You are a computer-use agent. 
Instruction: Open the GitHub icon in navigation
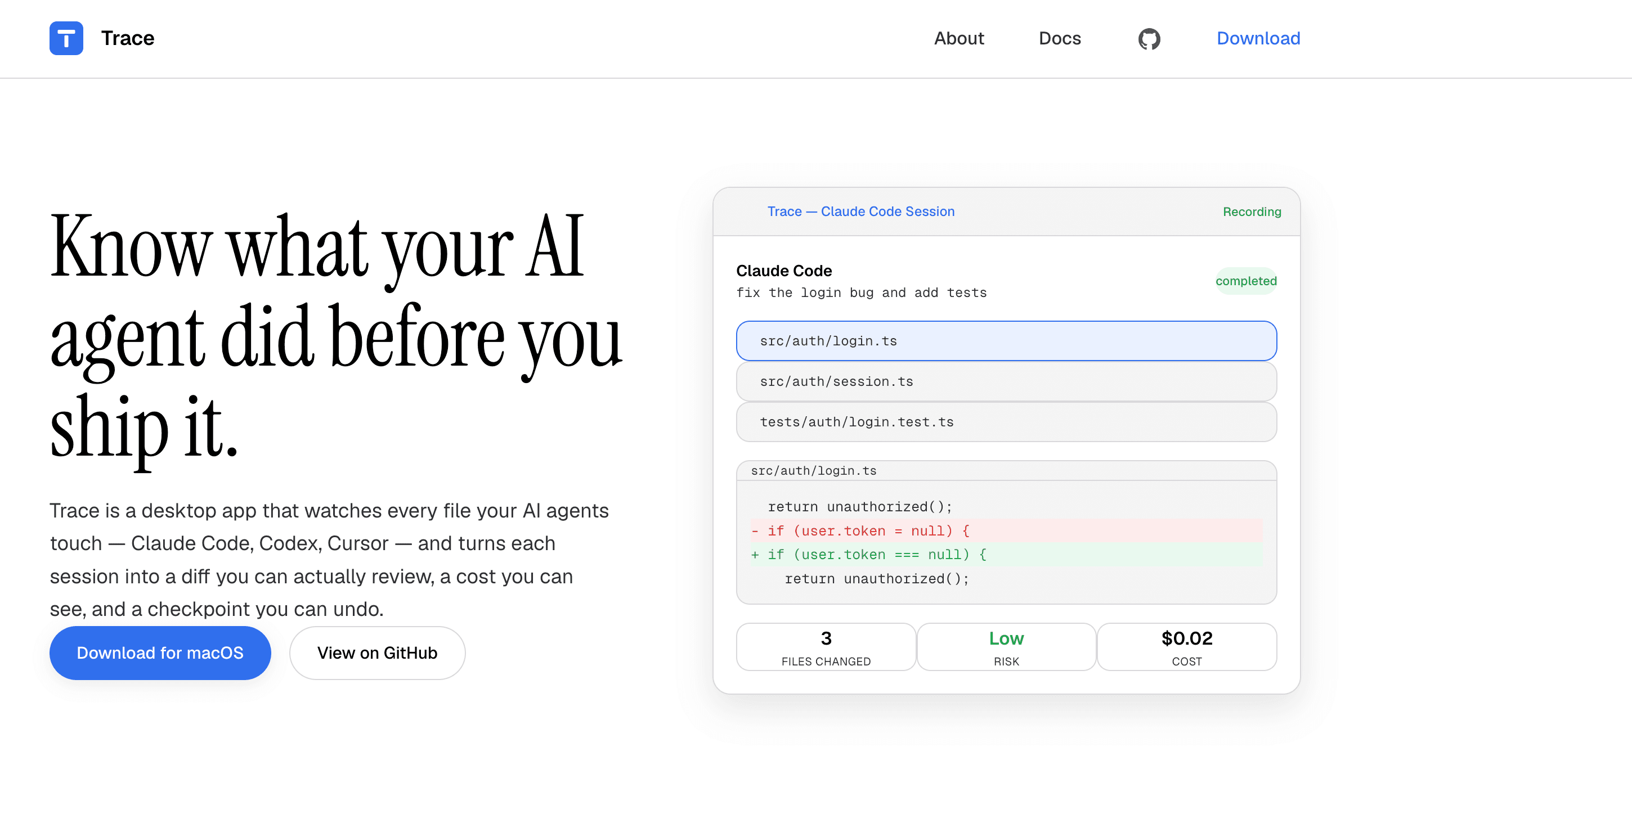[x=1149, y=39]
